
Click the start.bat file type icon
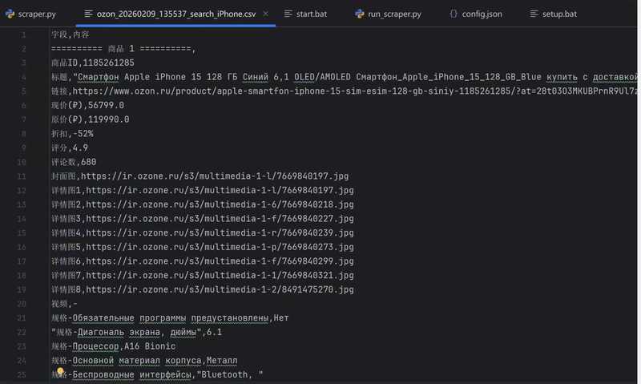coord(286,14)
